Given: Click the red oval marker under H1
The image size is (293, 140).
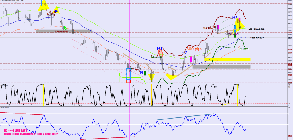Looking at the screenshot, I should (x=160, y=53).
